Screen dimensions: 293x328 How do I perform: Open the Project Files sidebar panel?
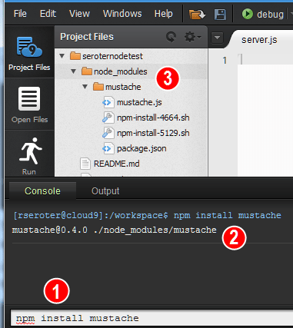click(29, 53)
